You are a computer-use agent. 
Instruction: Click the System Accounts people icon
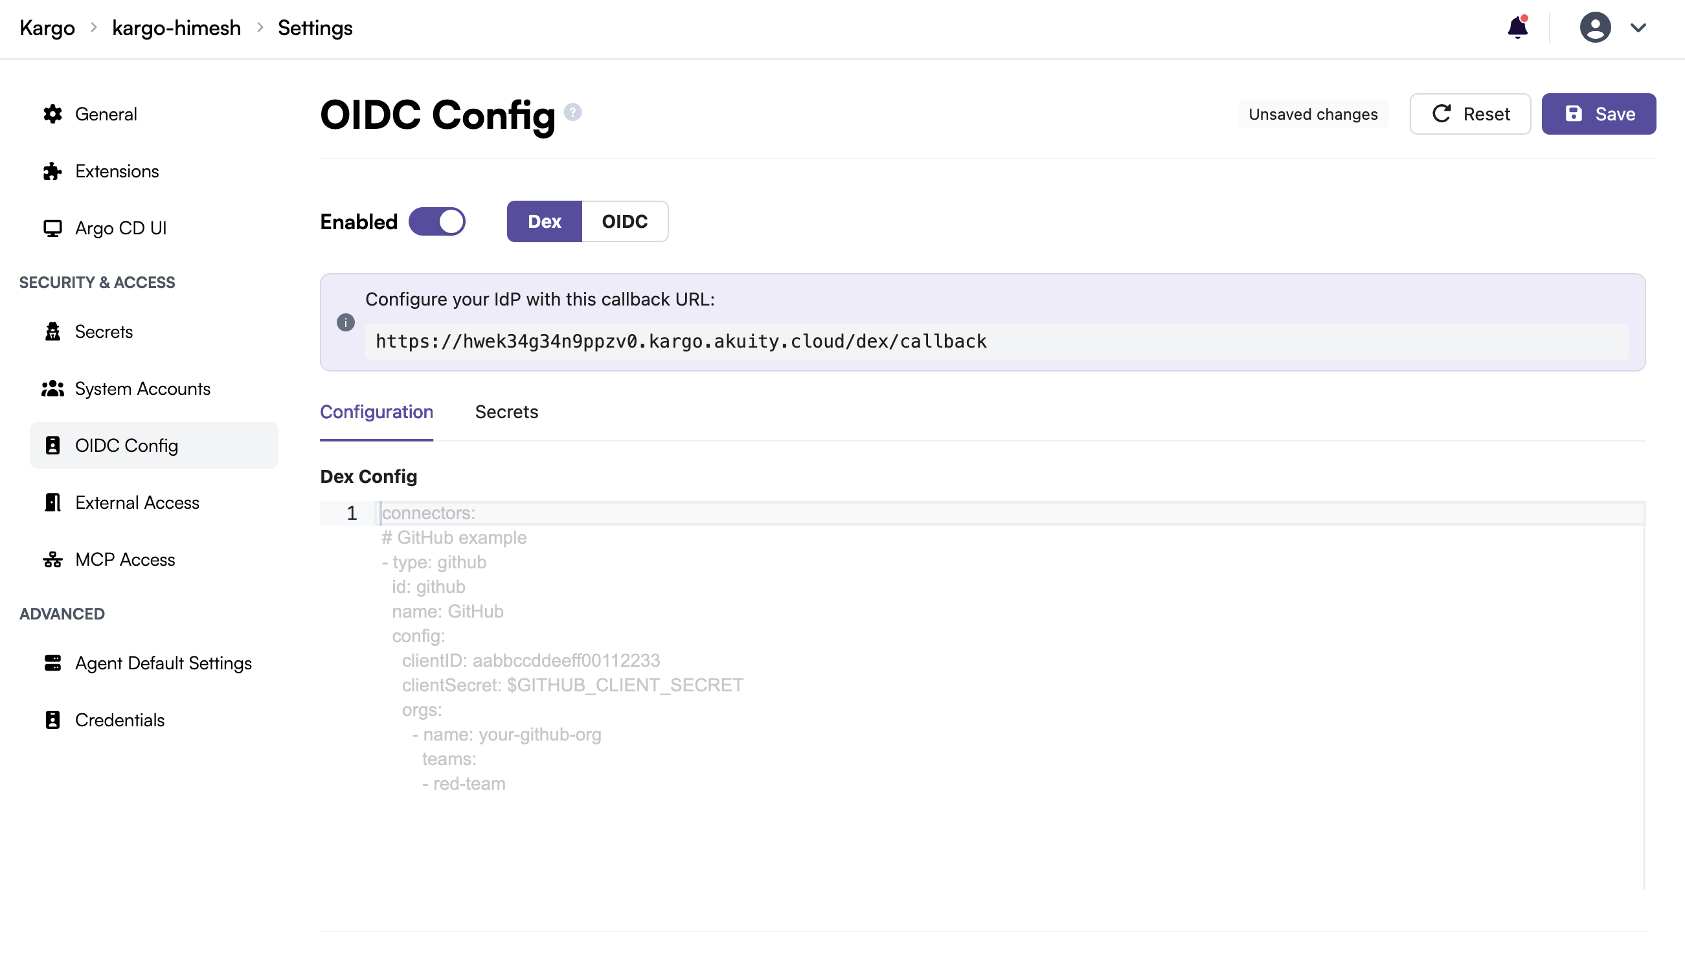click(x=52, y=388)
